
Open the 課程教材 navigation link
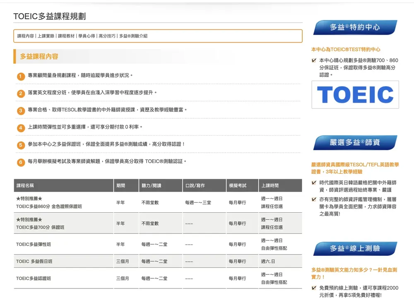tap(66, 36)
